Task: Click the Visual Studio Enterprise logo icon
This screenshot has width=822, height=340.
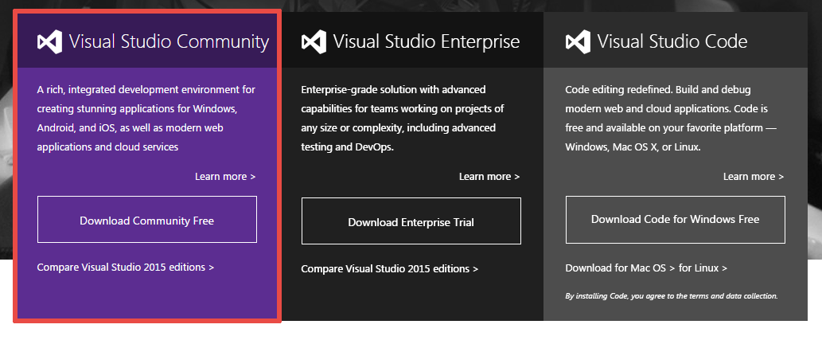Action: [314, 42]
